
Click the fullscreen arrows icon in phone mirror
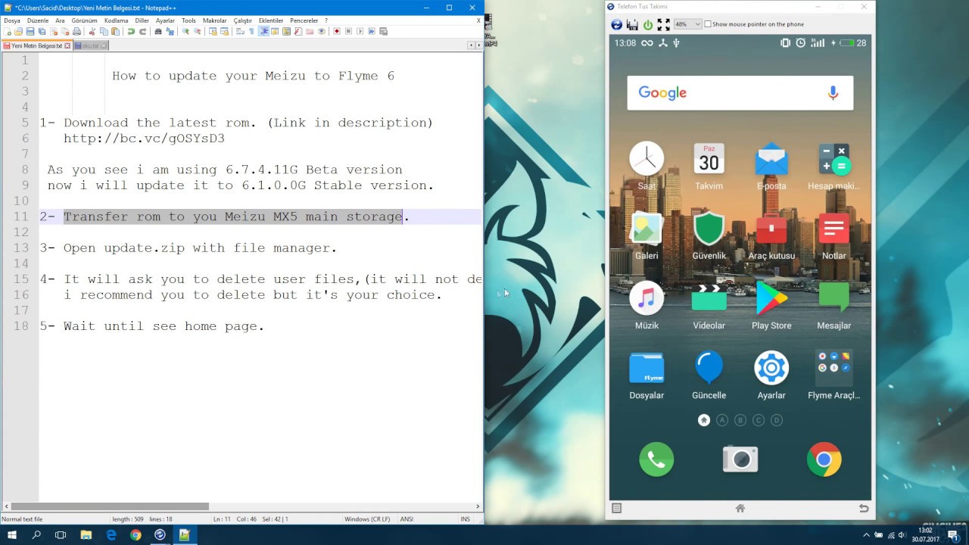tap(663, 24)
